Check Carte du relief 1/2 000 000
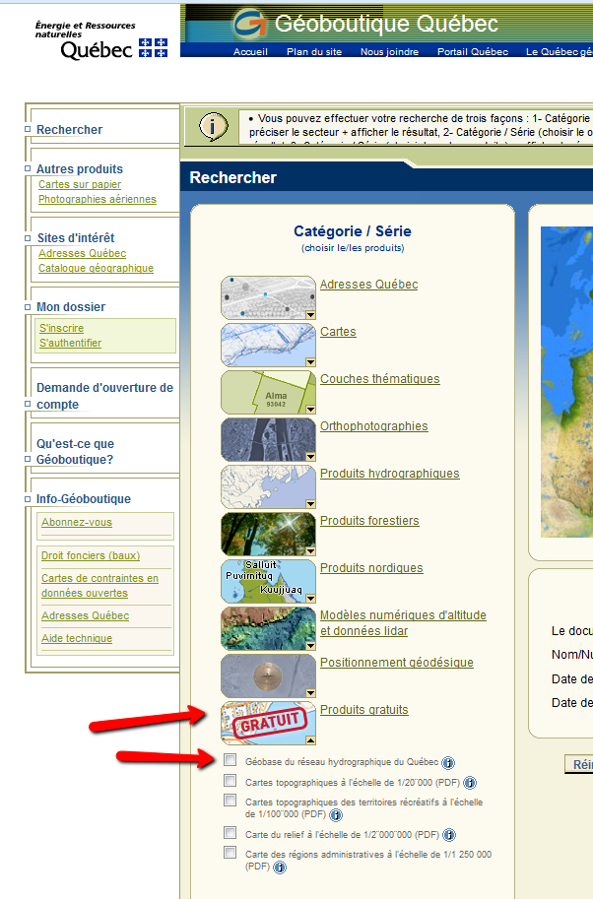 point(230,832)
